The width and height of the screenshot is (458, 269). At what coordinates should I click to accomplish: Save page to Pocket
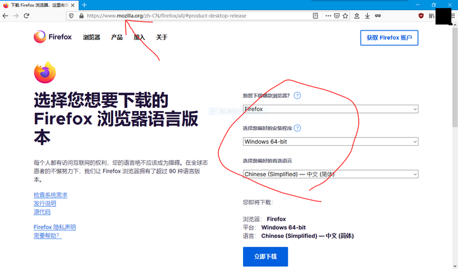[x=337, y=16]
